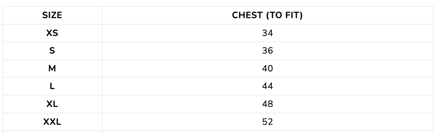Select the XS size cell
This screenshot has height=134, width=438.
tap(52, 33)
